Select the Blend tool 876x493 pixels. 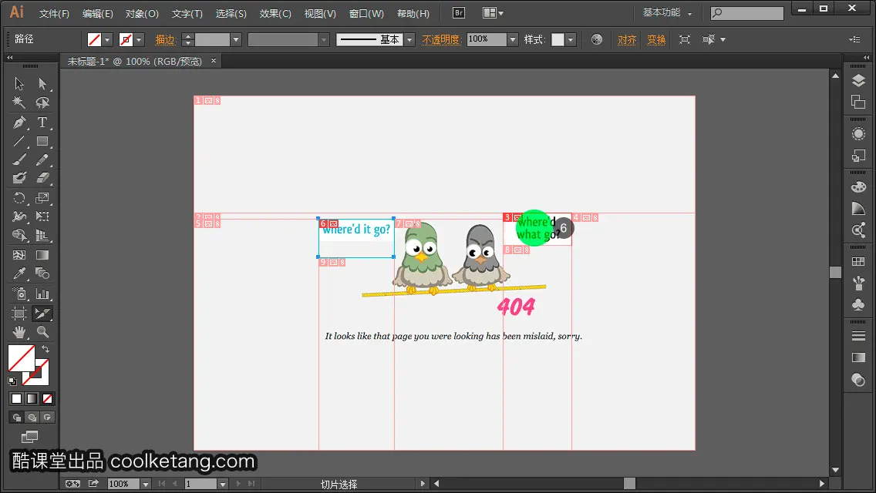42,273
